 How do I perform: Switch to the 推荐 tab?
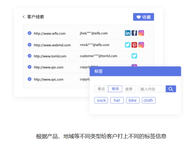(129, 89)
